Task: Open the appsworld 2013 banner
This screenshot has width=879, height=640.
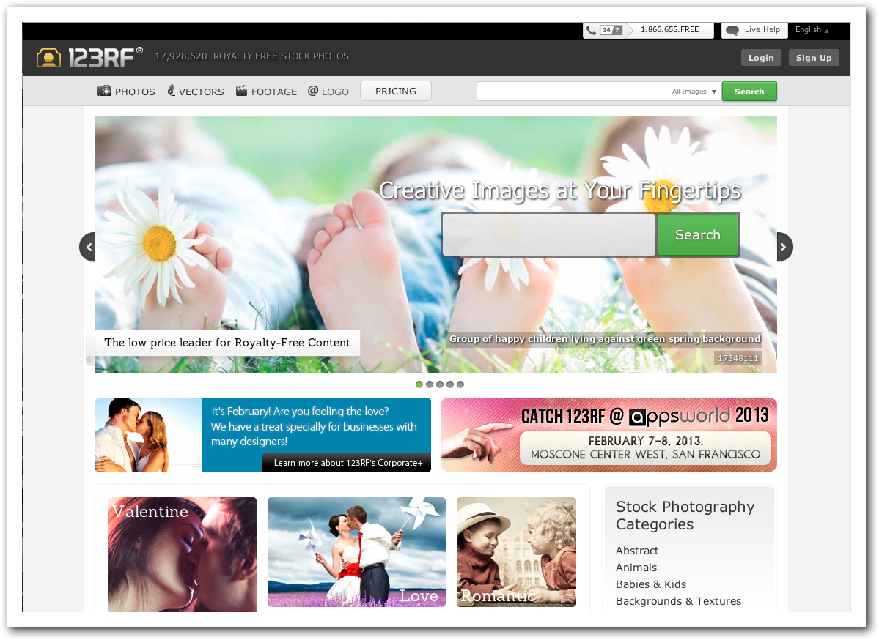Action: (x=608, y=435)
